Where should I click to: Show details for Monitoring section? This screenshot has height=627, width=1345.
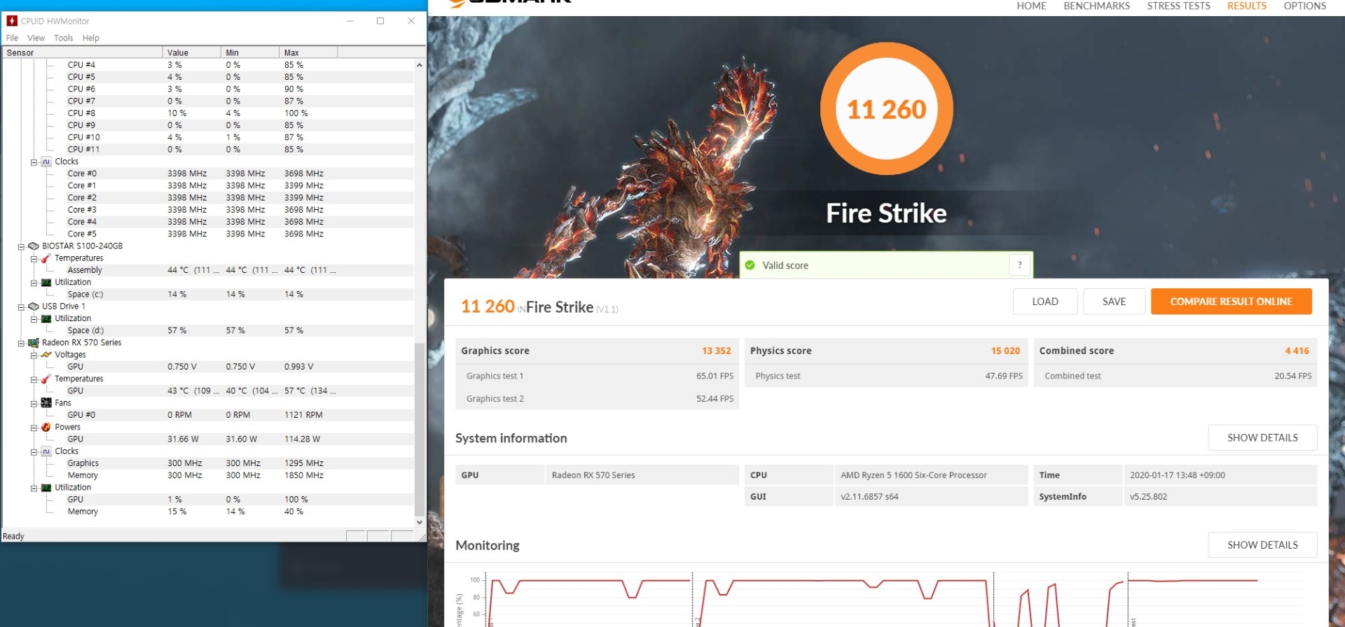click(x=1262, y=544)
